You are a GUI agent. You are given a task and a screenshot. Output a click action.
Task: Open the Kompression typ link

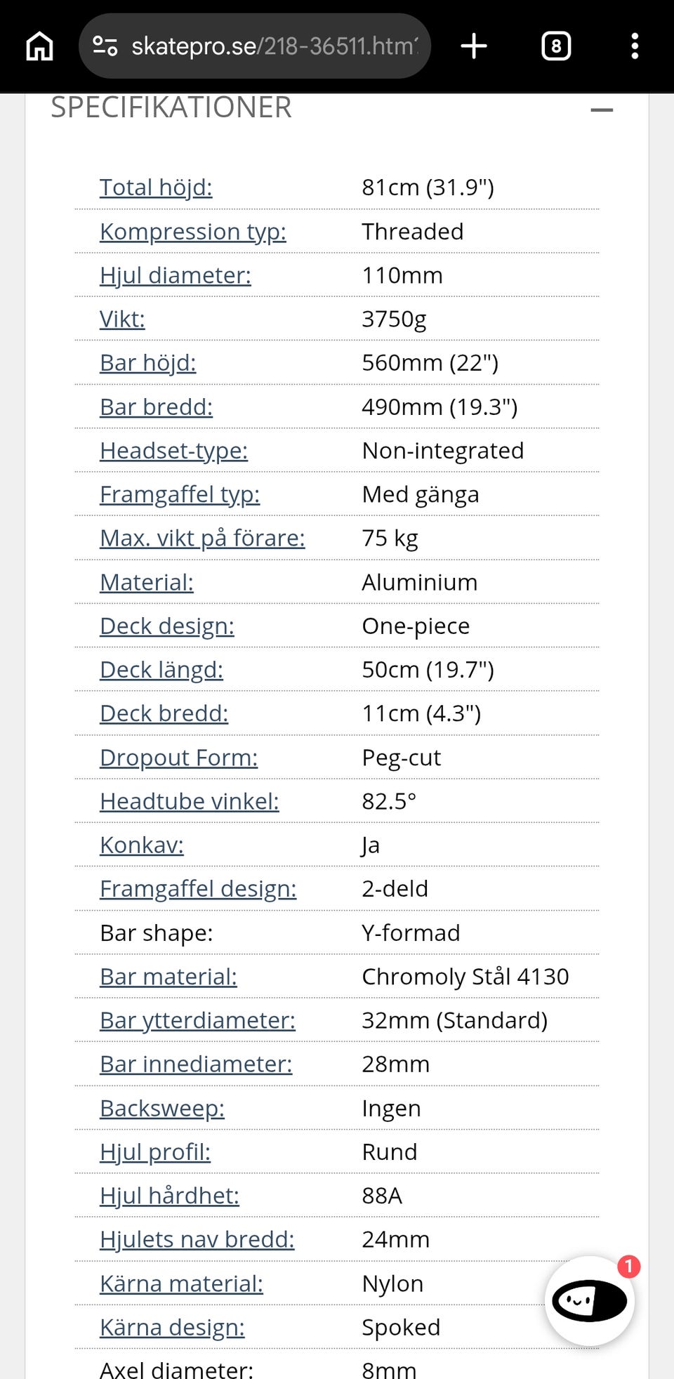point(193,232)
